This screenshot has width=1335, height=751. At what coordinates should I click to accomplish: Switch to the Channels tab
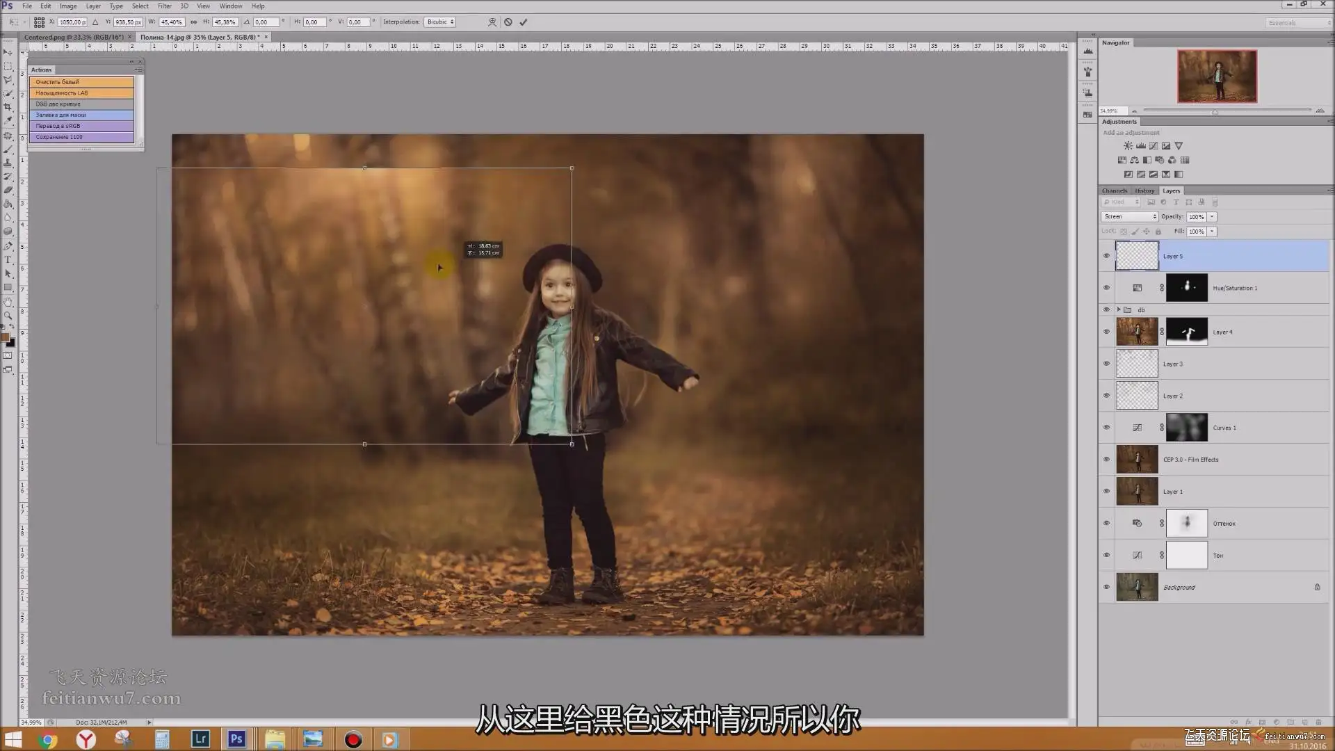[1114, 191]
